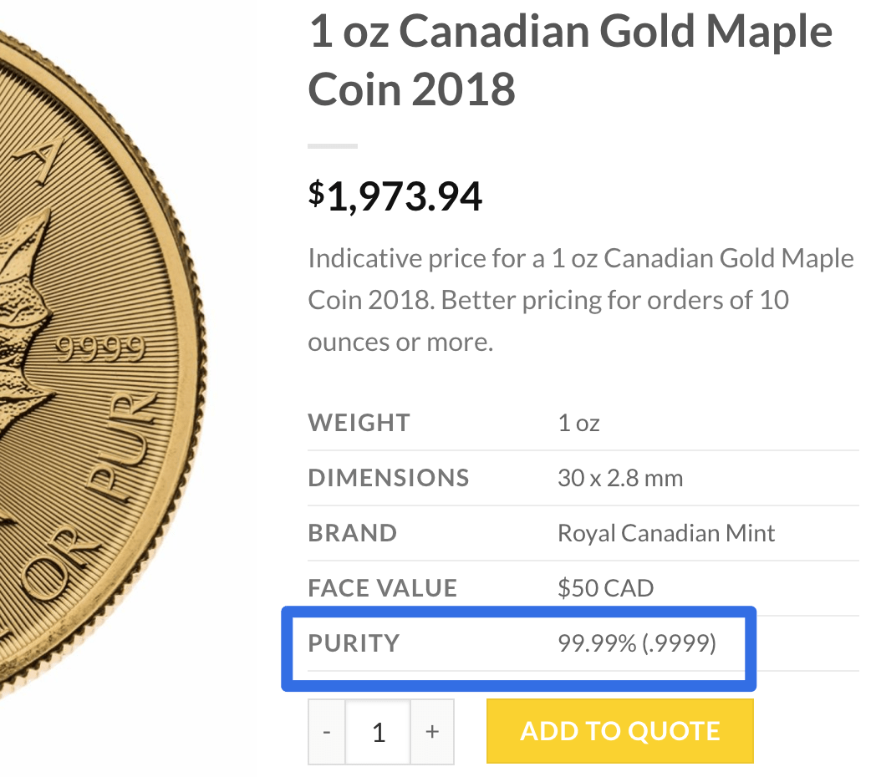Click the BRAND label
This screenshot has height=777, width=876.
click(352, 532)
